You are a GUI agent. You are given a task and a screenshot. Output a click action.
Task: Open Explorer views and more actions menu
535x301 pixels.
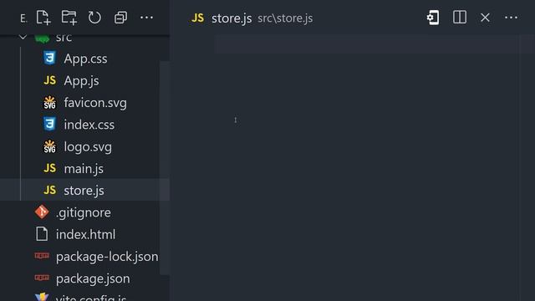tap(147, 18)
